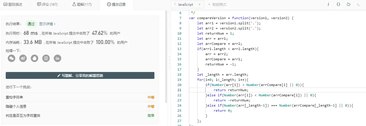Click the code line 'return -returnNum;'
The image size is (366, 126).
click(x=232, y=100)
